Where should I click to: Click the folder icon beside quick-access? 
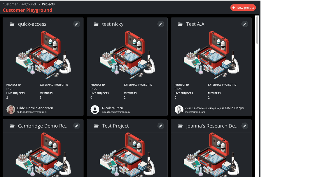[x=12, y=24]
